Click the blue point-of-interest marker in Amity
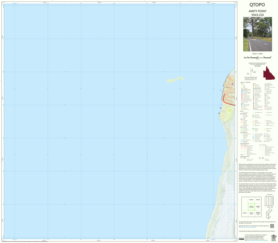 click(x=232, y=84)
